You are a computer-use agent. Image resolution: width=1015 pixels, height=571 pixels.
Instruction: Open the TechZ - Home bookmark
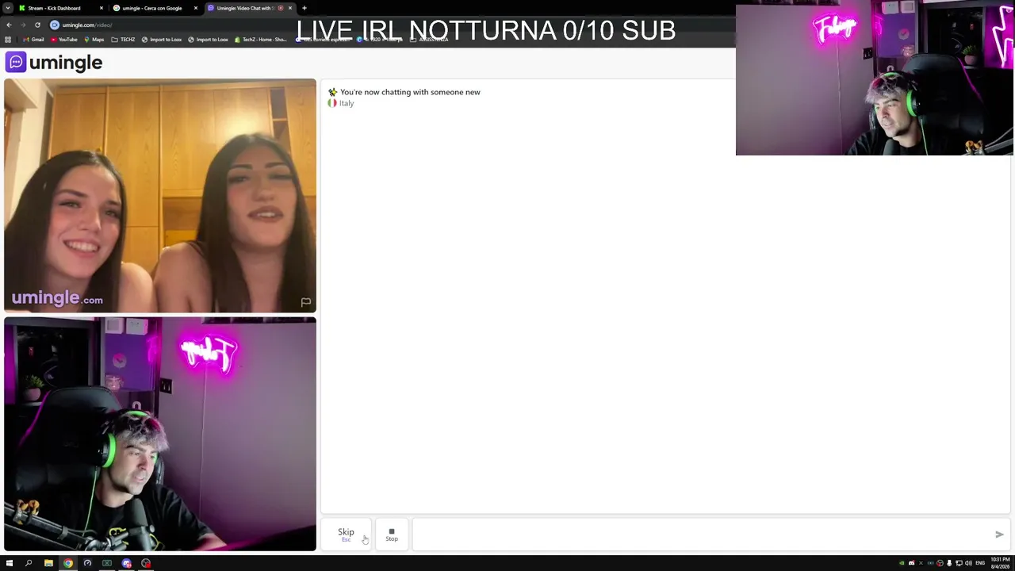pos(260,40)
